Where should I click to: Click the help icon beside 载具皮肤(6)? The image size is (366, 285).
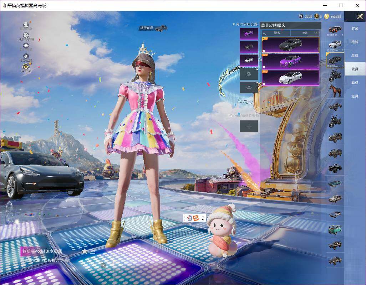click(284, 25)
